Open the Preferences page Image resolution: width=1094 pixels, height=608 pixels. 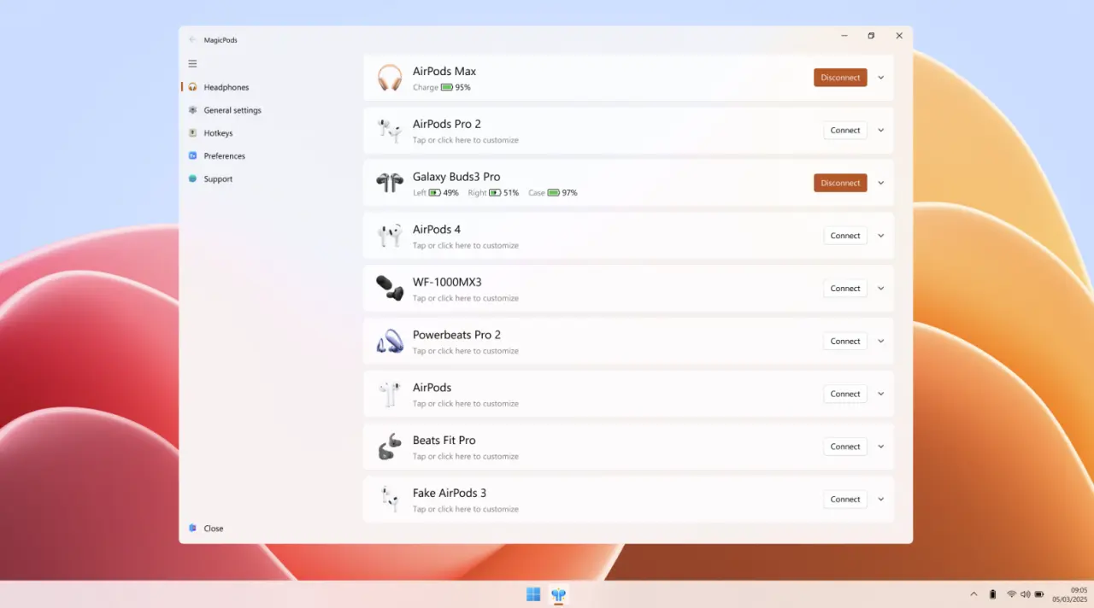[225, 155]
